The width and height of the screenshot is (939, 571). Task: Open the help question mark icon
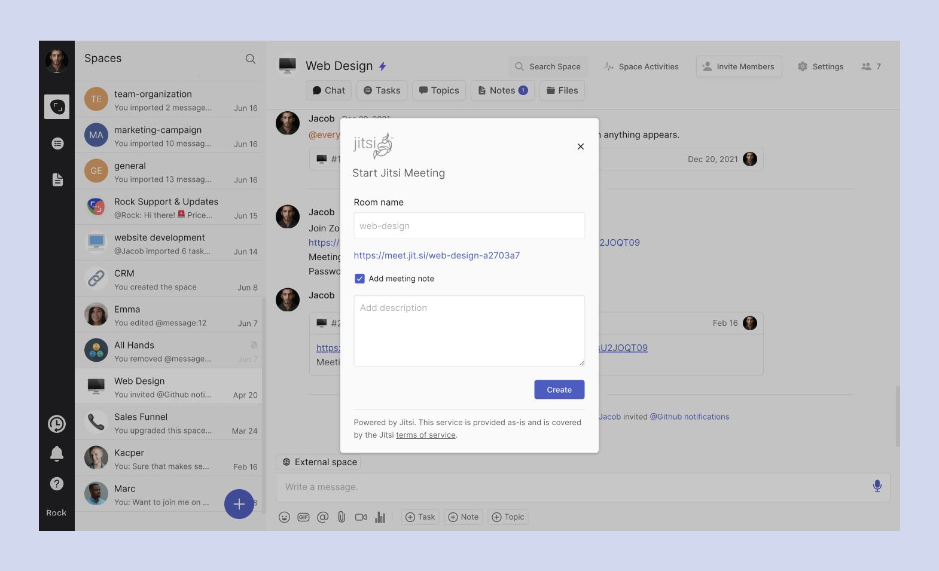(57, 484)
